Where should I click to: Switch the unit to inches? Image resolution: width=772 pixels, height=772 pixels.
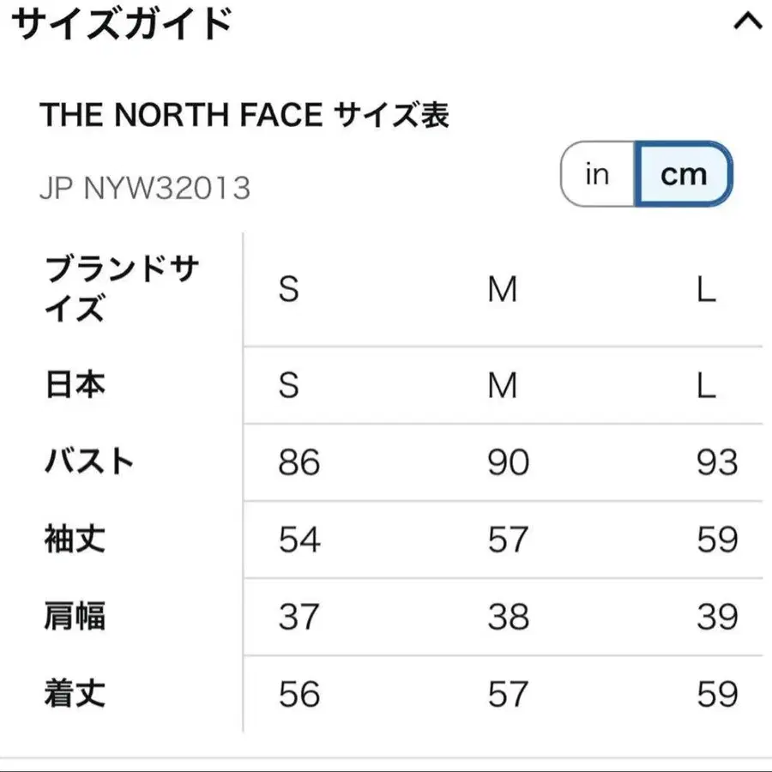pos(597,174)
